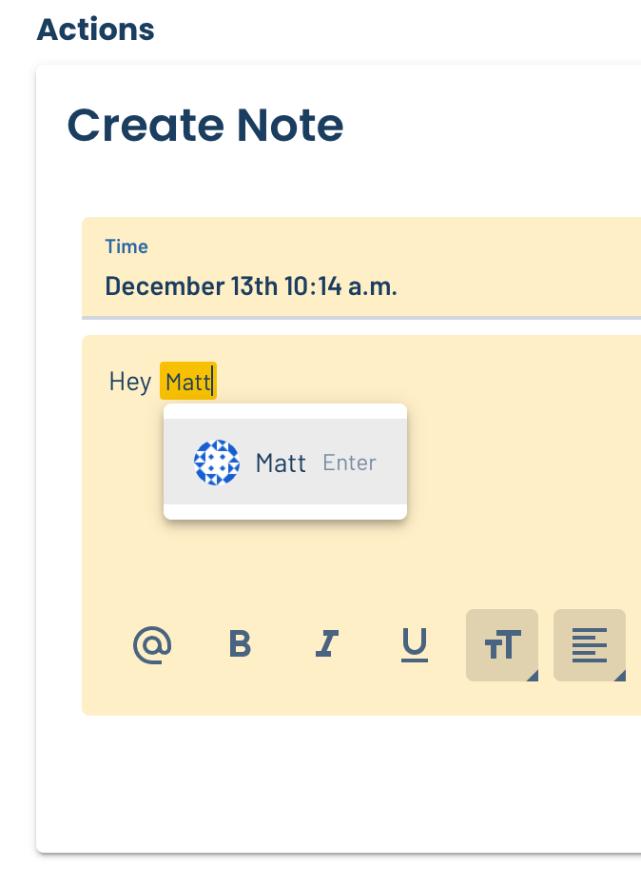Click the Create Note heading
The height and width of the screenshot is (887, 641).
(205, 126)
